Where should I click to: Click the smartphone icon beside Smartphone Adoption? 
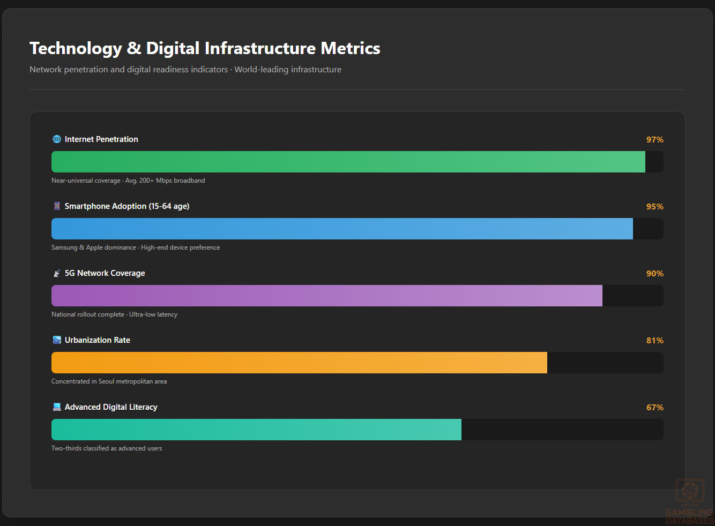(57, 206)
